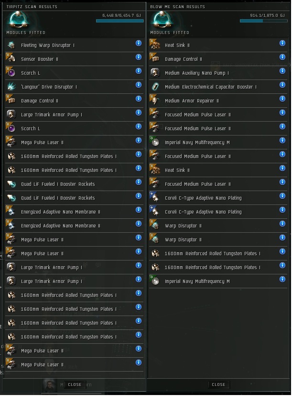Open info for Sensor Booster II

click(x=139, y=57)
